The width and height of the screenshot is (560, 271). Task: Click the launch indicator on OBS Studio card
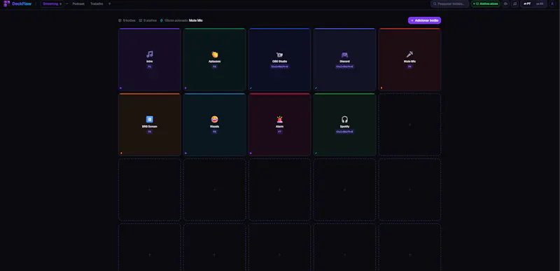(x=251, y=88)
